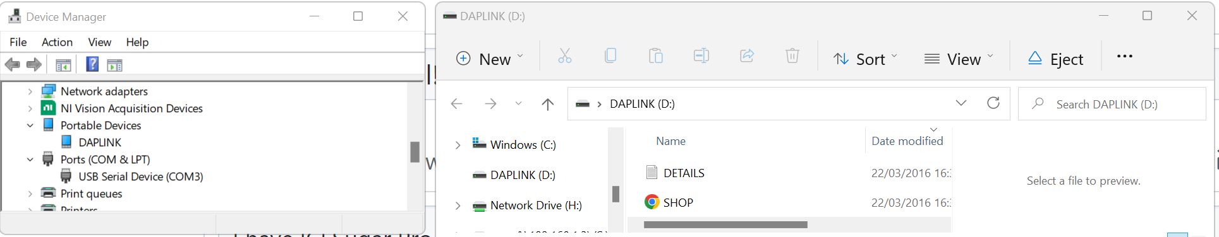Select Ports (COM & LPT) category label
This screenshot has width=1219, height=237.
coord(105,159)
